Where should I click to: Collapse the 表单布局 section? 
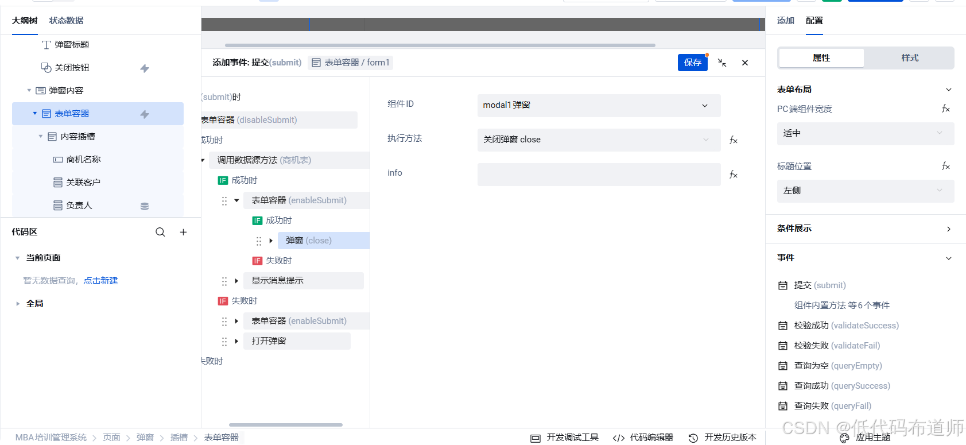949,90
